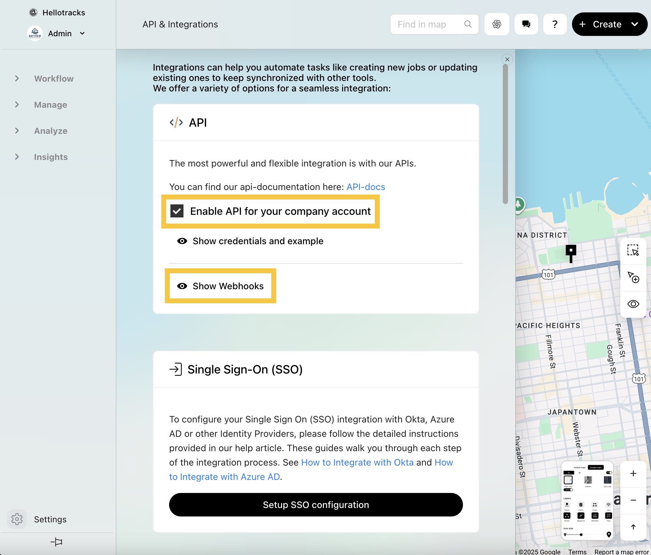Open the API-docs link
The height and width of the screenshot is (555, 651).
(x=366, y=187)
